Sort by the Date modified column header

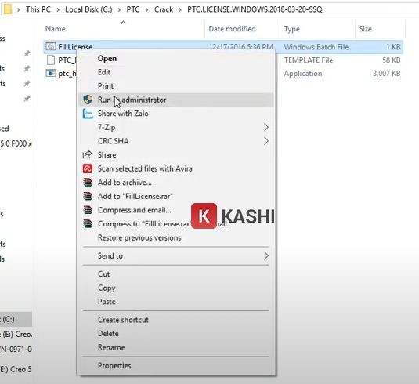coord(232,29)
